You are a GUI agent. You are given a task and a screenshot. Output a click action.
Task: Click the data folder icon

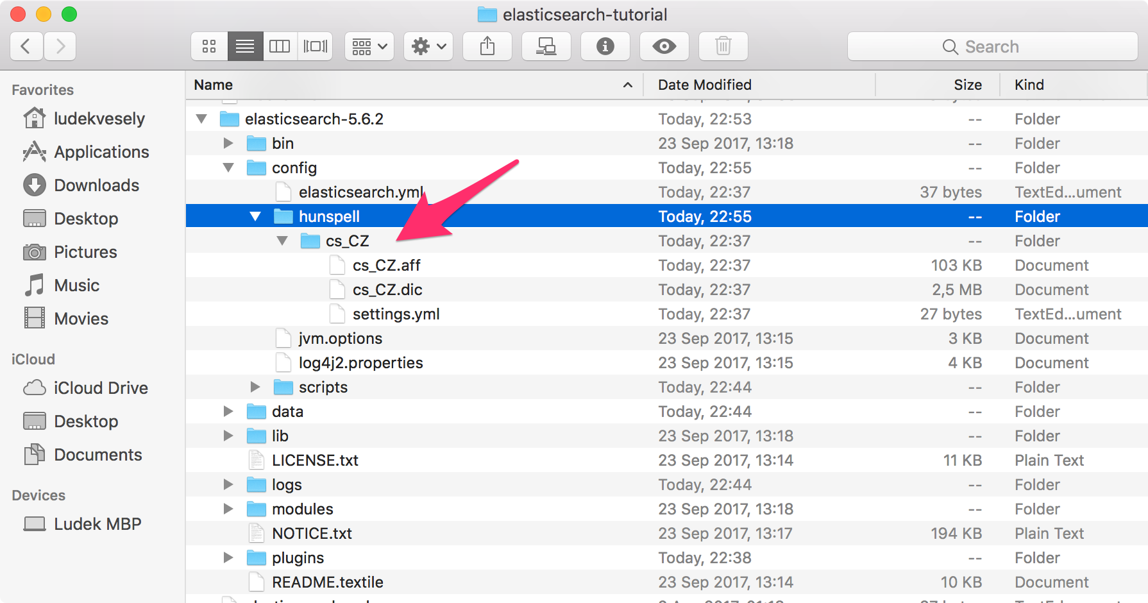[257, 411]
